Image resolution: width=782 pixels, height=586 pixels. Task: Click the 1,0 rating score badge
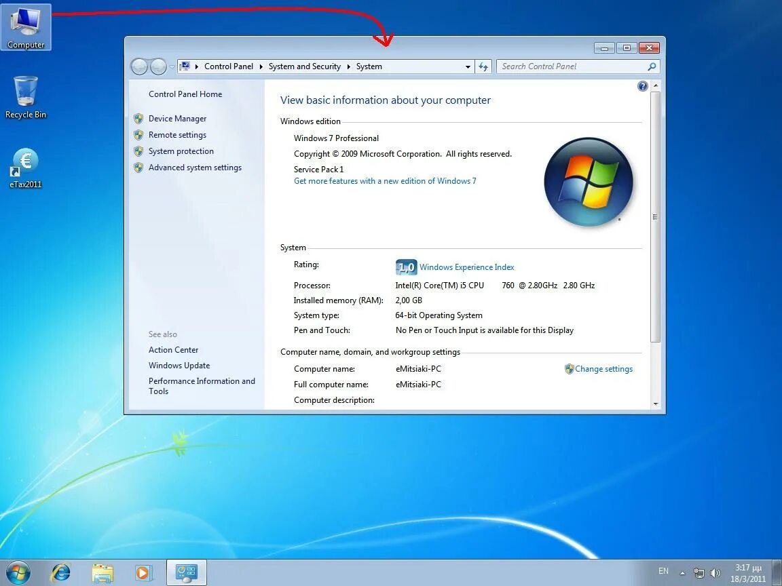[406, 267]
